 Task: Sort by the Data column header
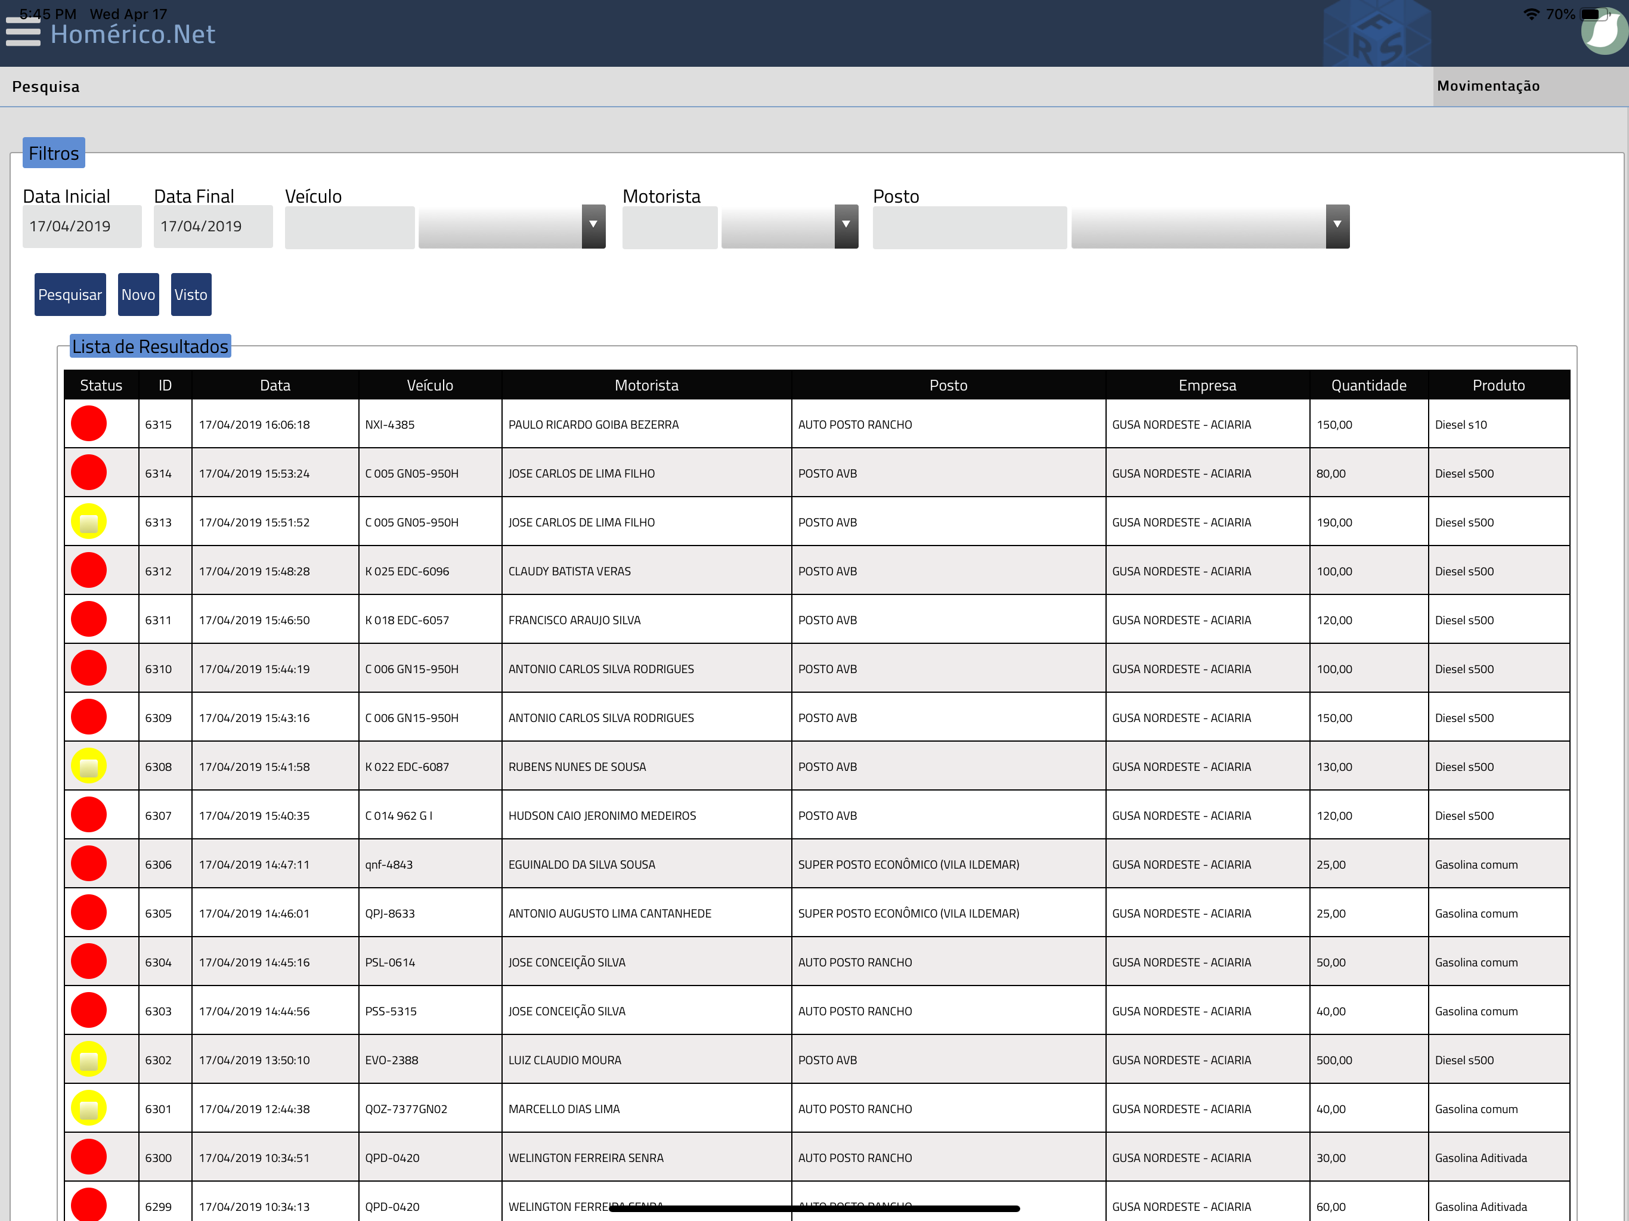pos(275,385)
